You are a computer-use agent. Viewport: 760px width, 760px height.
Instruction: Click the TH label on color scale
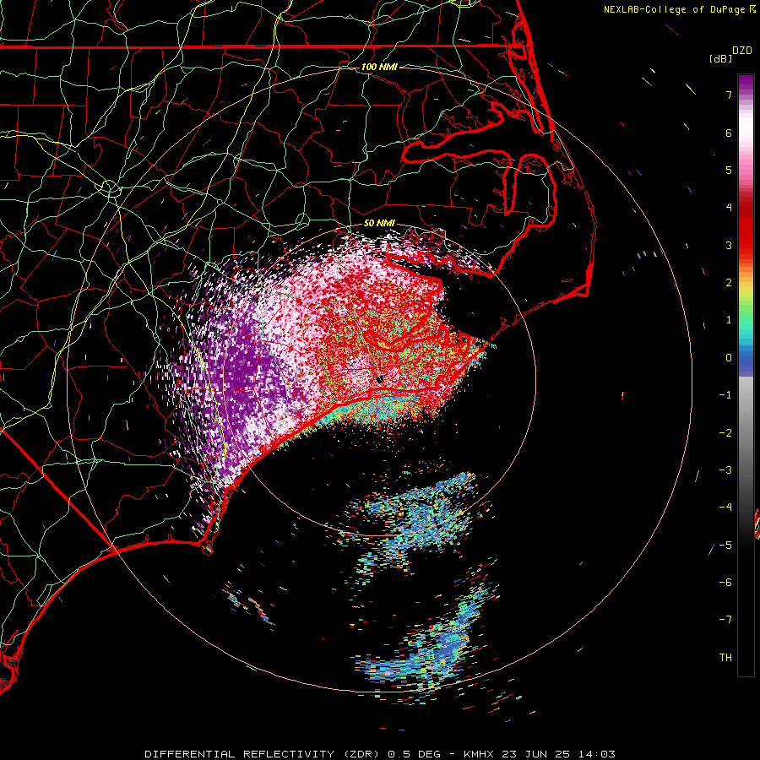[x=725, y=657]
